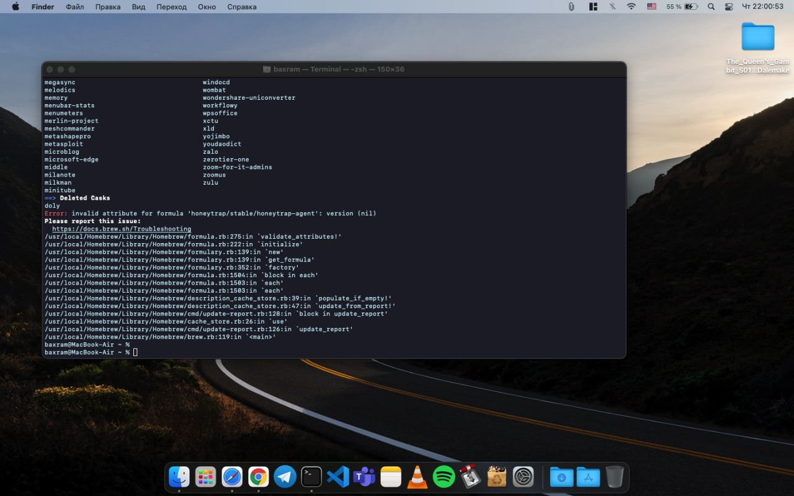Click 'minitube' in the cask list
Viewport: 794px width, 496px height.
(60, 190)
